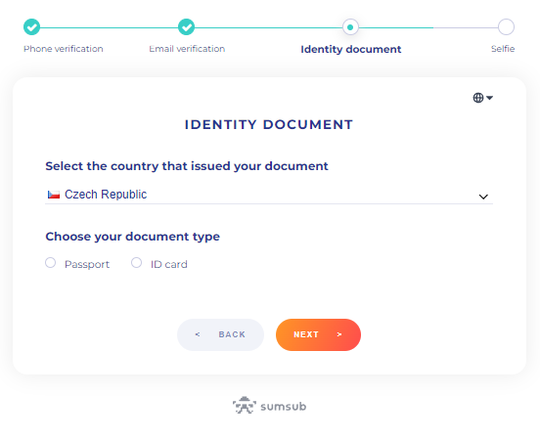Select the Passport radio button
The image size is (540, 439).
[50, 263]
